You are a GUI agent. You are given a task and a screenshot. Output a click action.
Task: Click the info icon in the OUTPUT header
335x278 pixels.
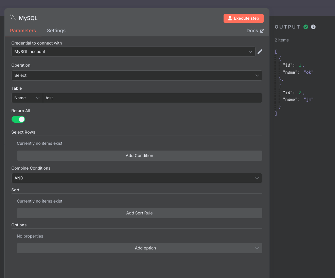[x=313, y=27]
